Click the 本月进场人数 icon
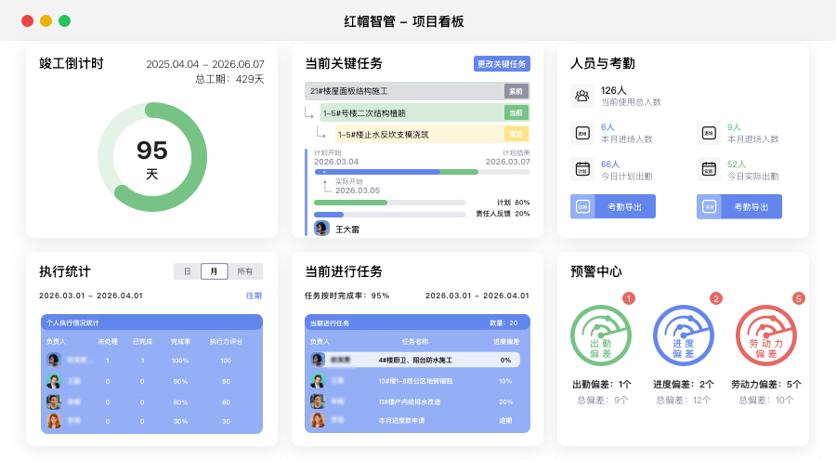The image size is (836, 460). click(x=582, y=132)
